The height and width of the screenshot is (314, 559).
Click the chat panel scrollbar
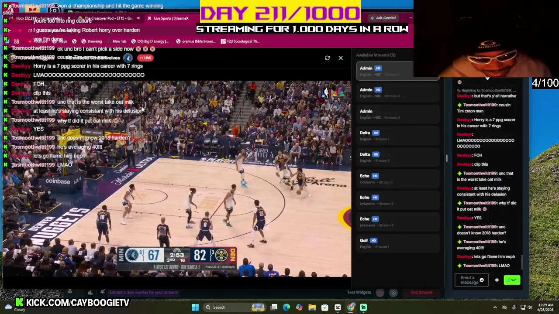tap(522, 262)
